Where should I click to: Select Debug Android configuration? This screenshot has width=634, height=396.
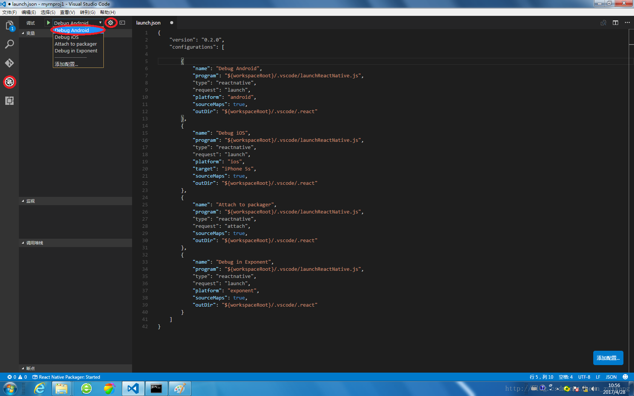(x=78, y=30)
